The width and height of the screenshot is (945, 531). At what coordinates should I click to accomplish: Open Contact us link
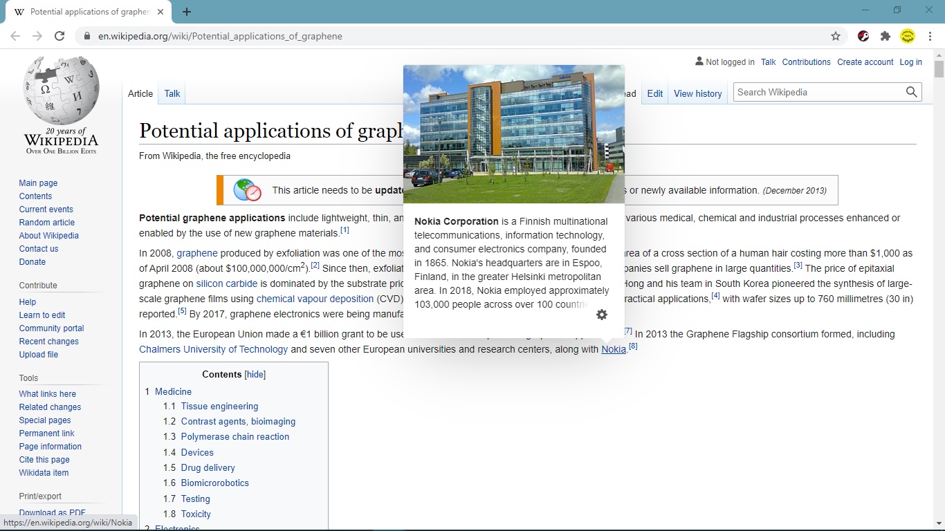coord(39,249)
